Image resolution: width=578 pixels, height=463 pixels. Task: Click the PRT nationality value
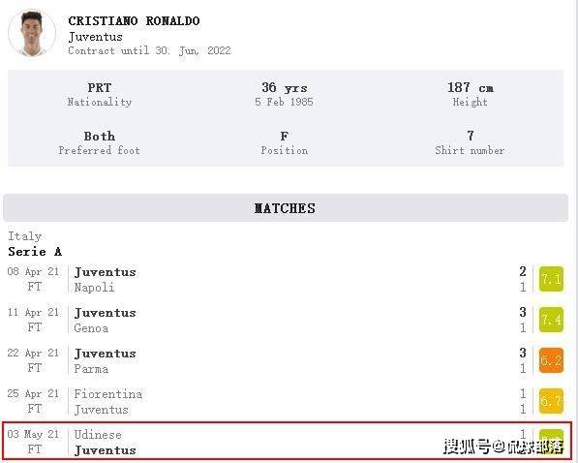click(100, 88)
